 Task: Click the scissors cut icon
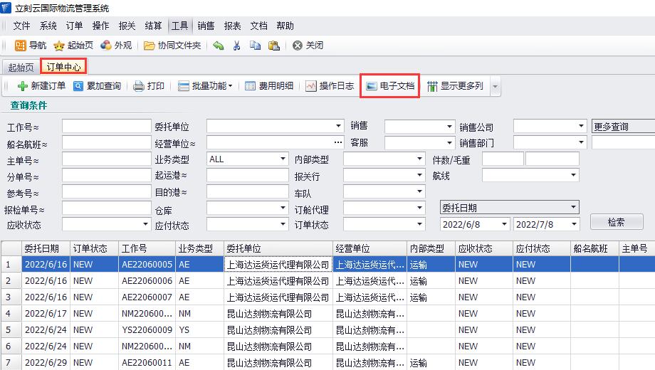[x=236, y=46]
